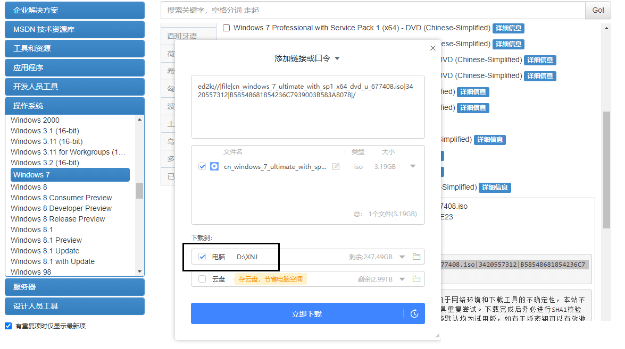The height and width of the screenshot is (349, 625).
Task: Select Windows 3.11 (16-bit) entry
Action: (x=47, y=142)
